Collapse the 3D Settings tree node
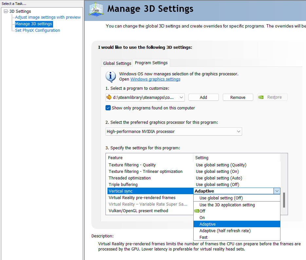306x260 pixels. pos(6,11)
